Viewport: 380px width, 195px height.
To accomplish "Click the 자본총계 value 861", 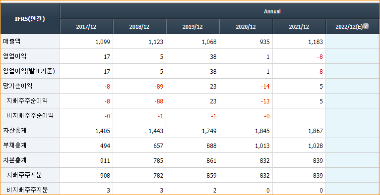I will point(211,161).
